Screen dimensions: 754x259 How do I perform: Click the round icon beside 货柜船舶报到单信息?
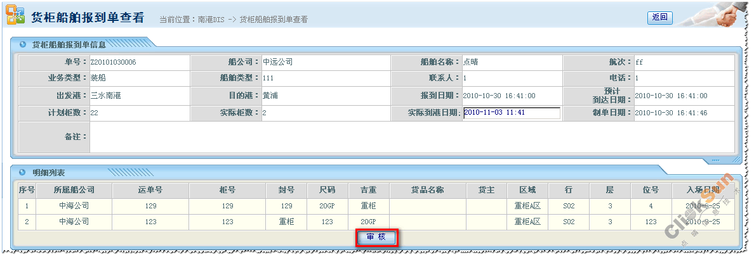pyautogui.click(x=23, y=44)
